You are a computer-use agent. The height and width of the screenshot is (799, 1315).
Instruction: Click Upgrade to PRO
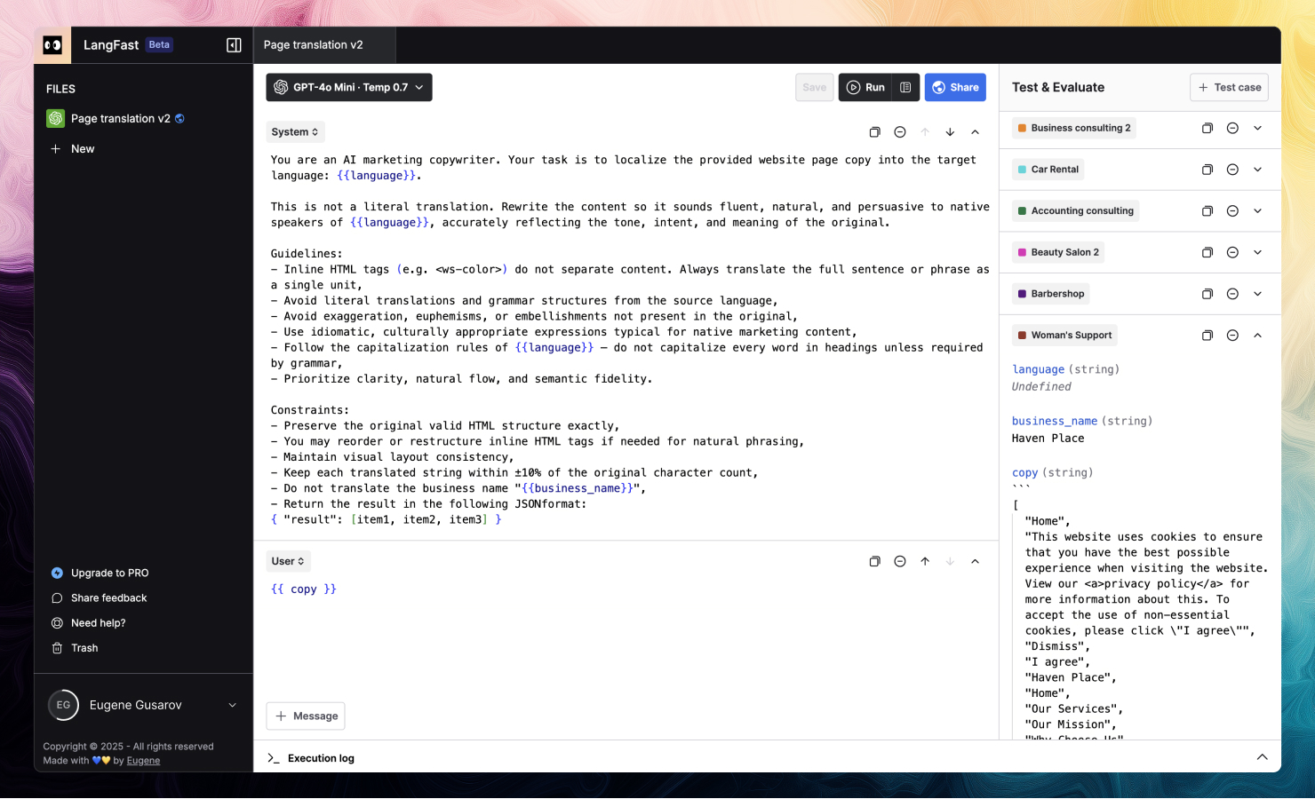click(x=100, y=574)
